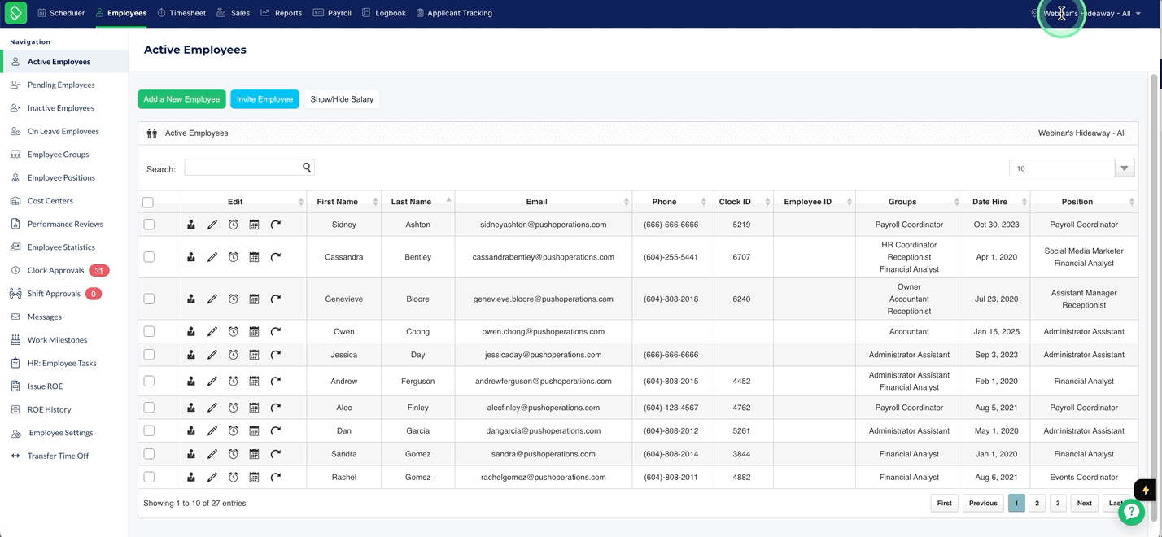Switch to the Timesheet tab
The height and width of the screenshot is (537, 1162).
(x=181, y=13)
